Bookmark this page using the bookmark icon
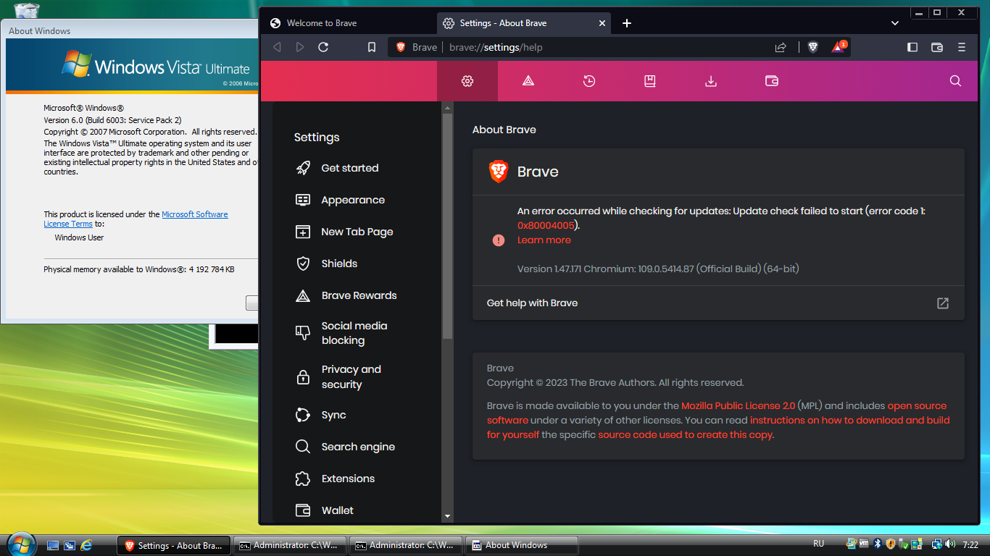The height and width of the screenshot is (556, 990). coord(372,47)
